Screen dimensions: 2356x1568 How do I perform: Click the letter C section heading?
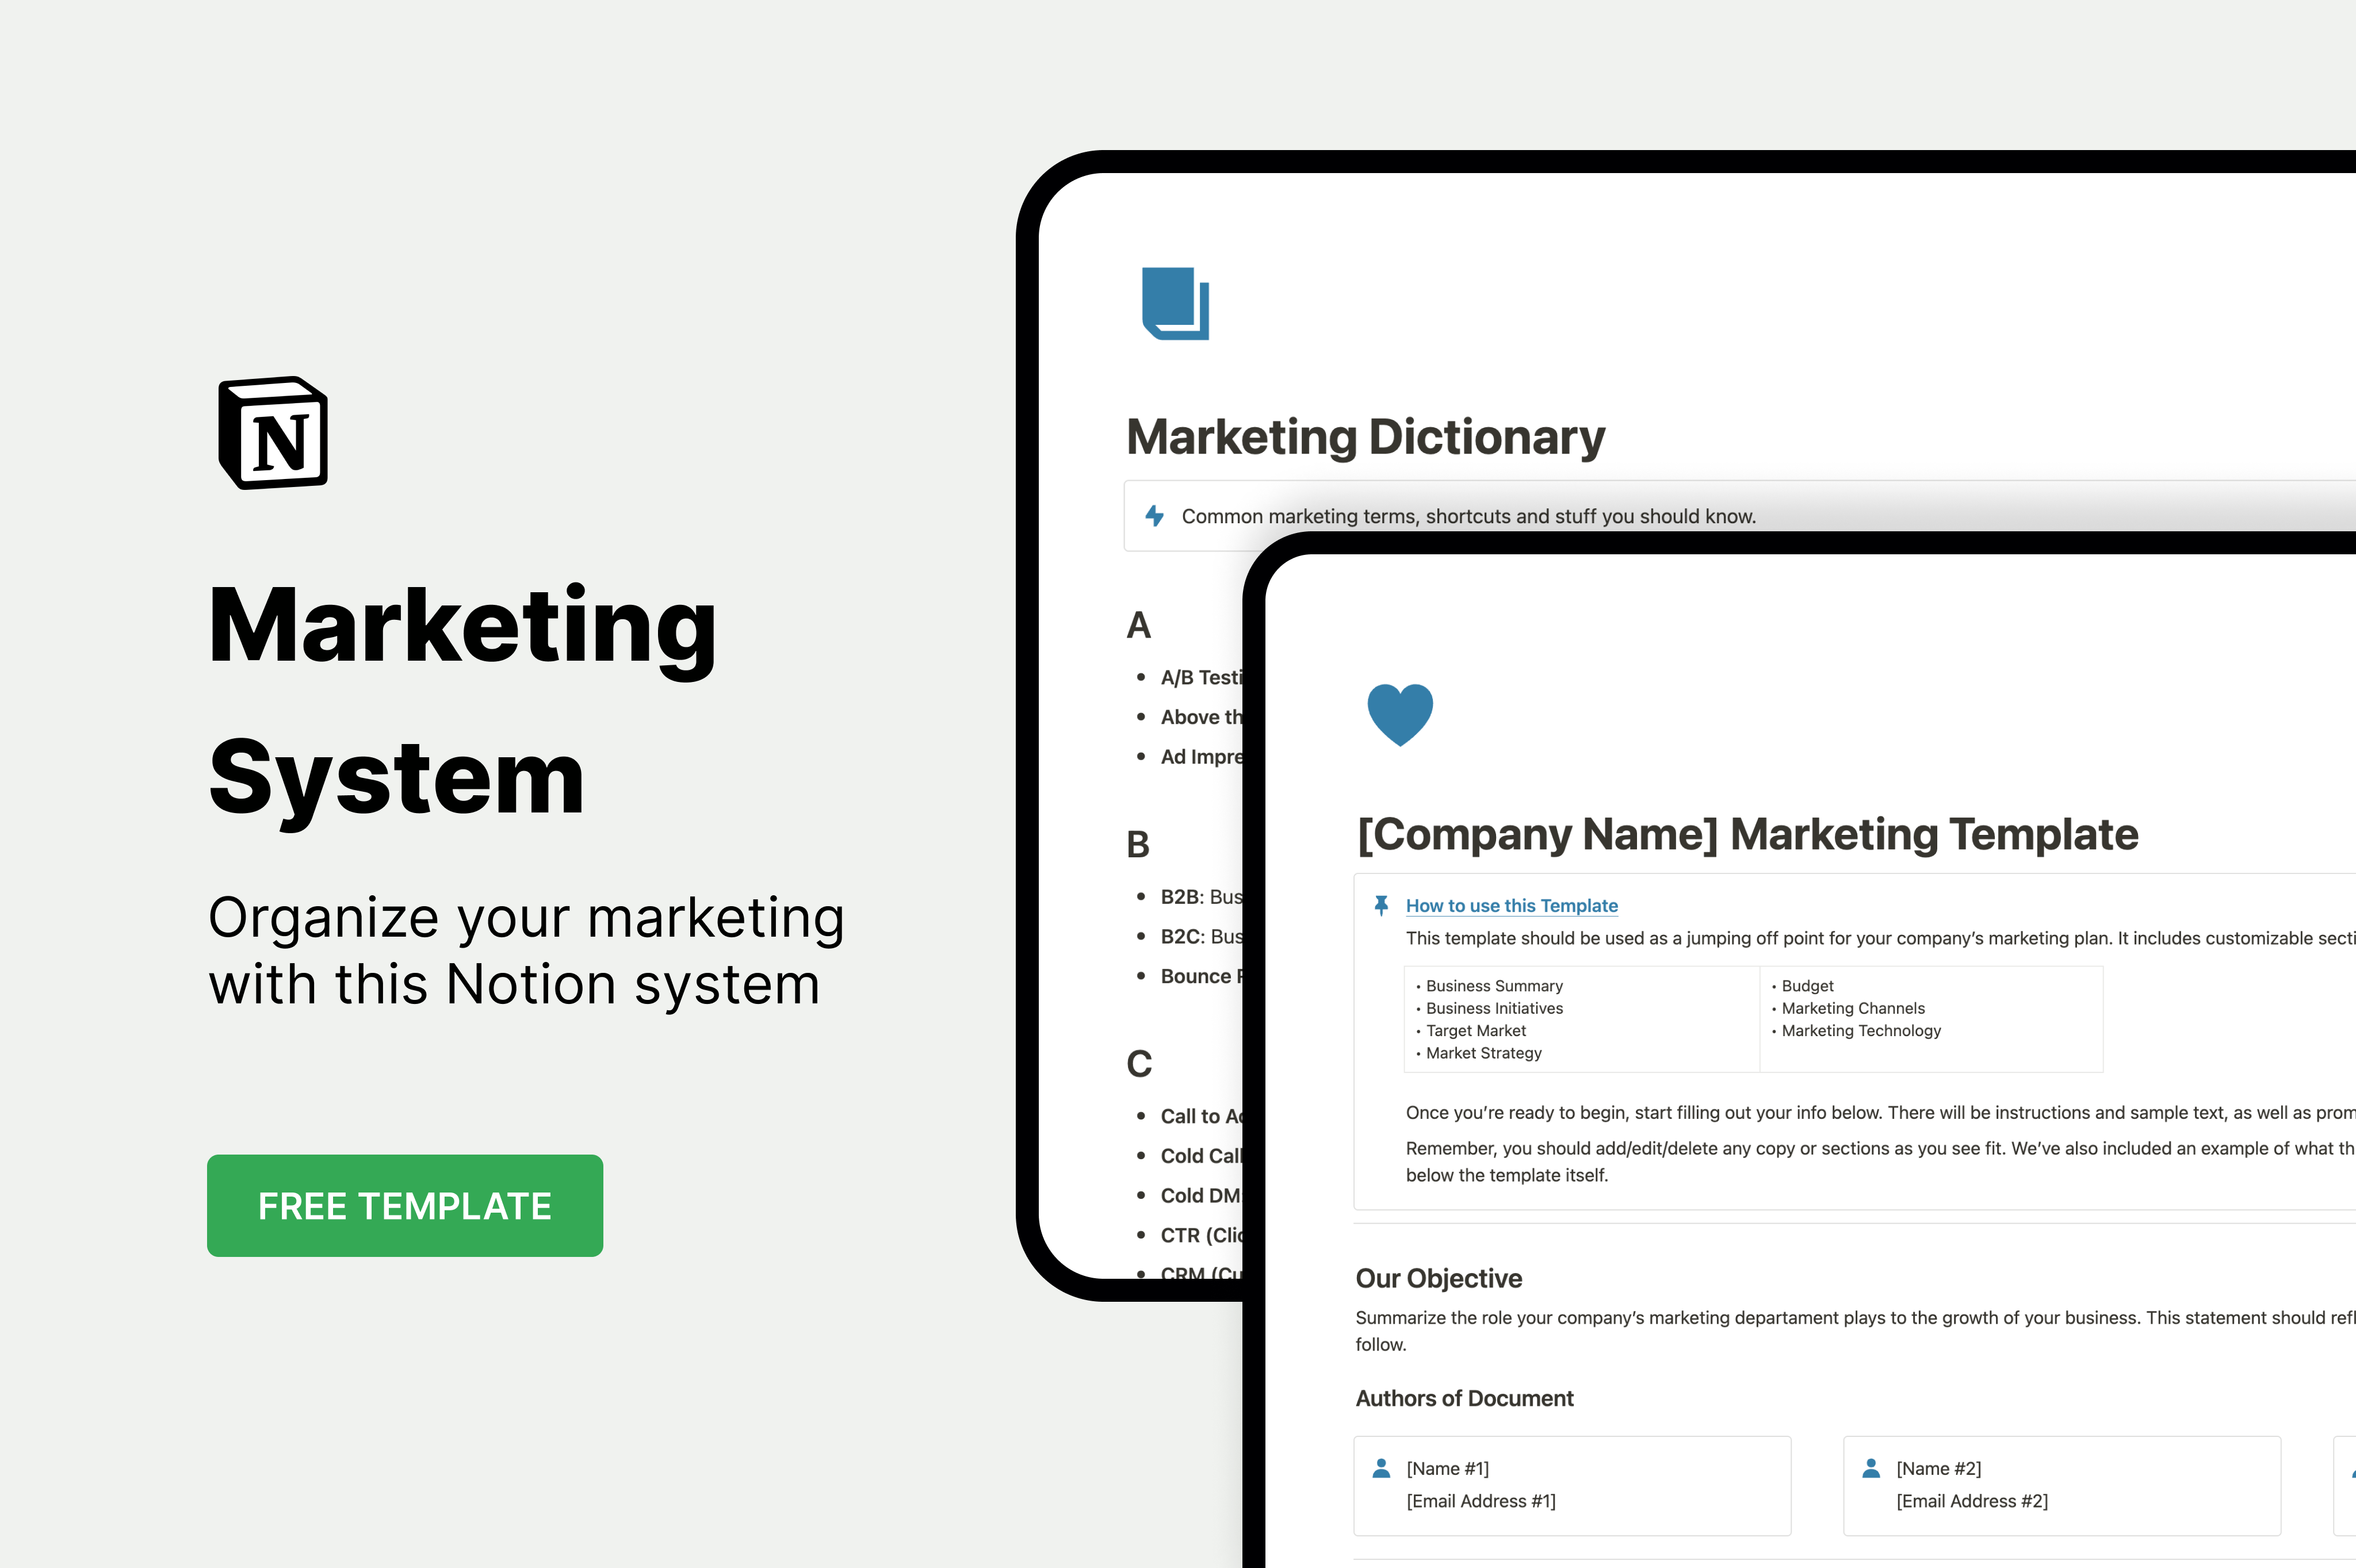point(1139,1064)
